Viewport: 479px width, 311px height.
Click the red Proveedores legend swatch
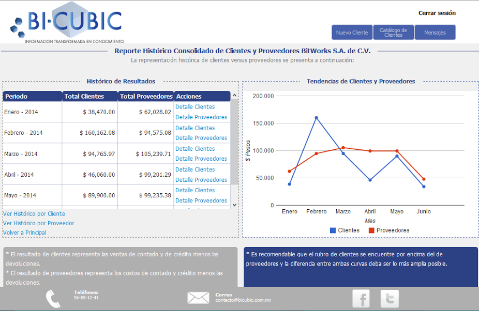pyautogui.click(x=371, y=230)
